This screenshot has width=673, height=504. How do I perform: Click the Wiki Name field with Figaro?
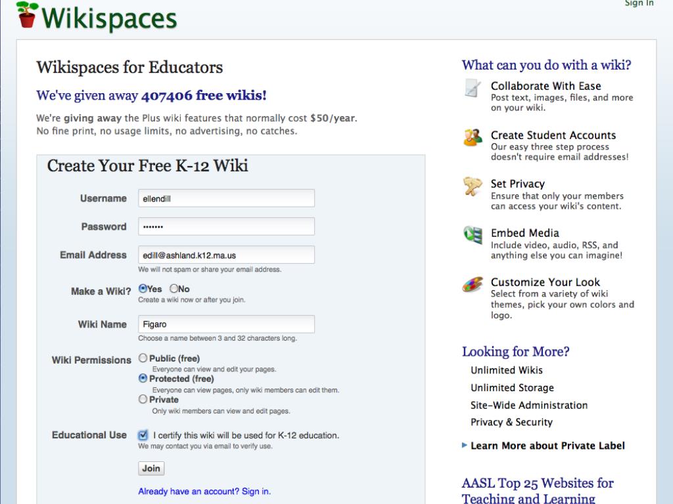coord(226,324)
